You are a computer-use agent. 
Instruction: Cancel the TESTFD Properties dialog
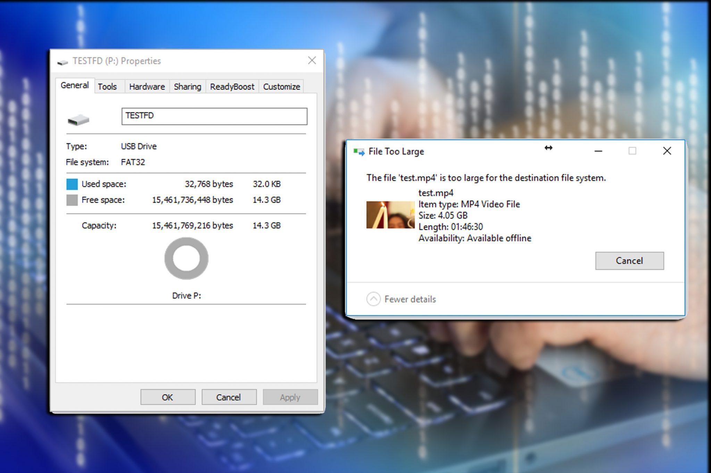pyautogui.click(x=229, y=397)
